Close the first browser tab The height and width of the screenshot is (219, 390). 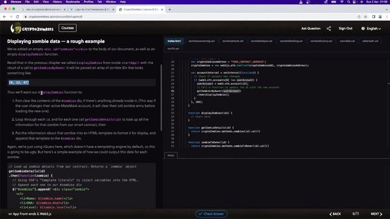click(65, 10)
